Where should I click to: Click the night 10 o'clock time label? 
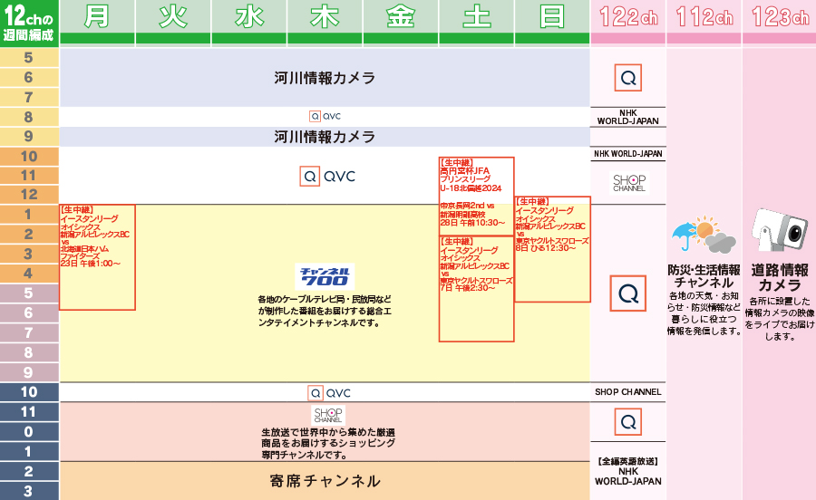click(x=29, y=391)
